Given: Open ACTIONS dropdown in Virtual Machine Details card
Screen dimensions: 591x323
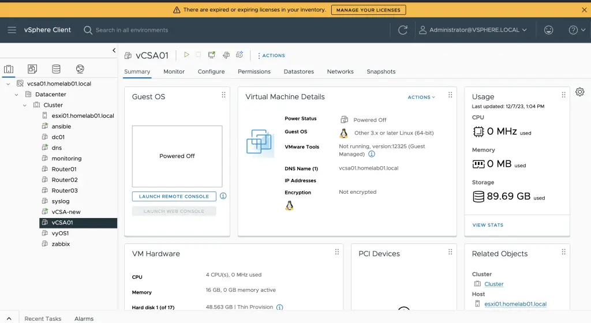Looking at the screenshot, I should point(421,97).
